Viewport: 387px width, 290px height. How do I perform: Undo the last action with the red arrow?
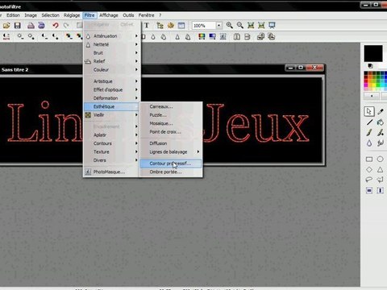[56, 26]
